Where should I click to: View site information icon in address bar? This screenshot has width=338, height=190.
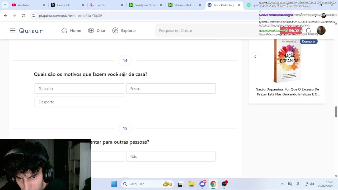click(x=34, y=16)
